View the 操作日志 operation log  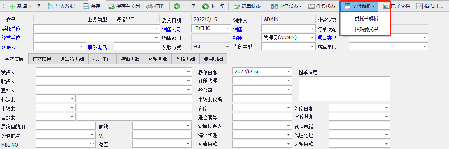430,6
